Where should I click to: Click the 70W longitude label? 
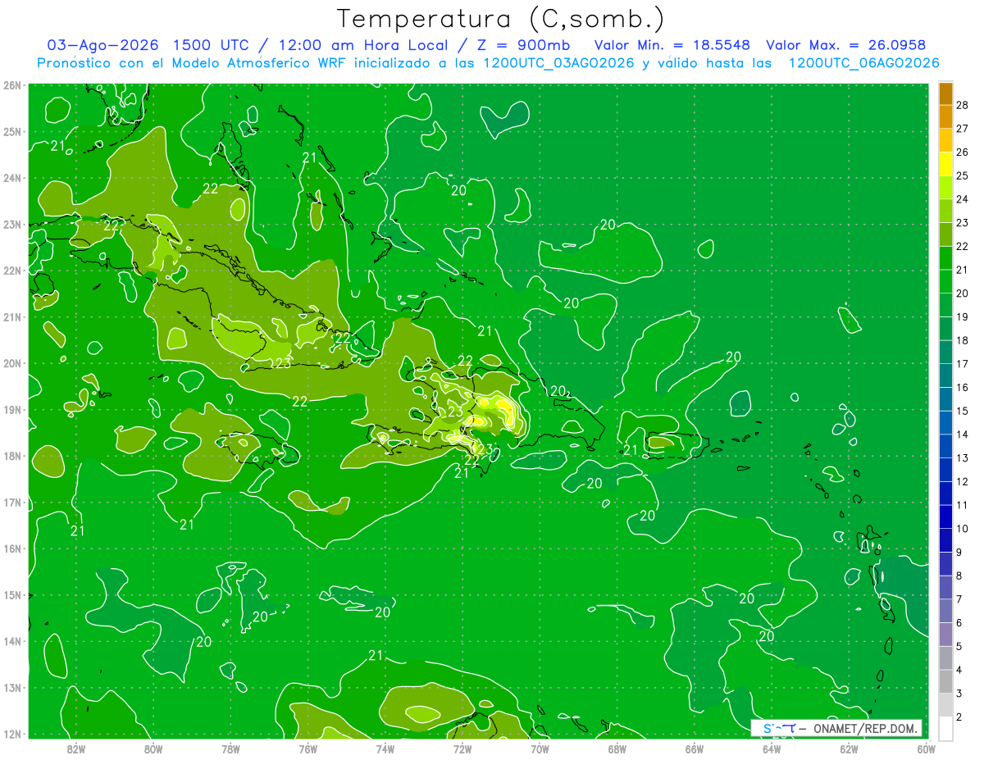coord(540,748)
